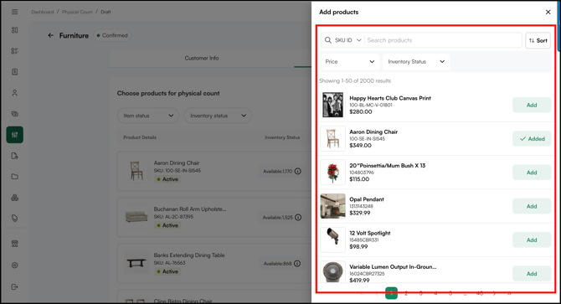Add the 12 Volt Spotlight product
Viewport: 561px width, 304px height.
coord(532,240)
